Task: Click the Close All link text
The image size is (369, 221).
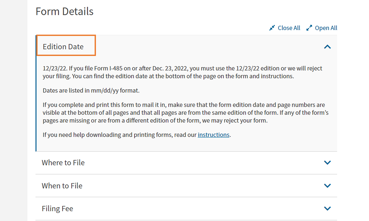Action: pyautogui.click(x=289, y=28)
